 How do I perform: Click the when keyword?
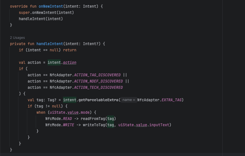[x=41, y=112]
